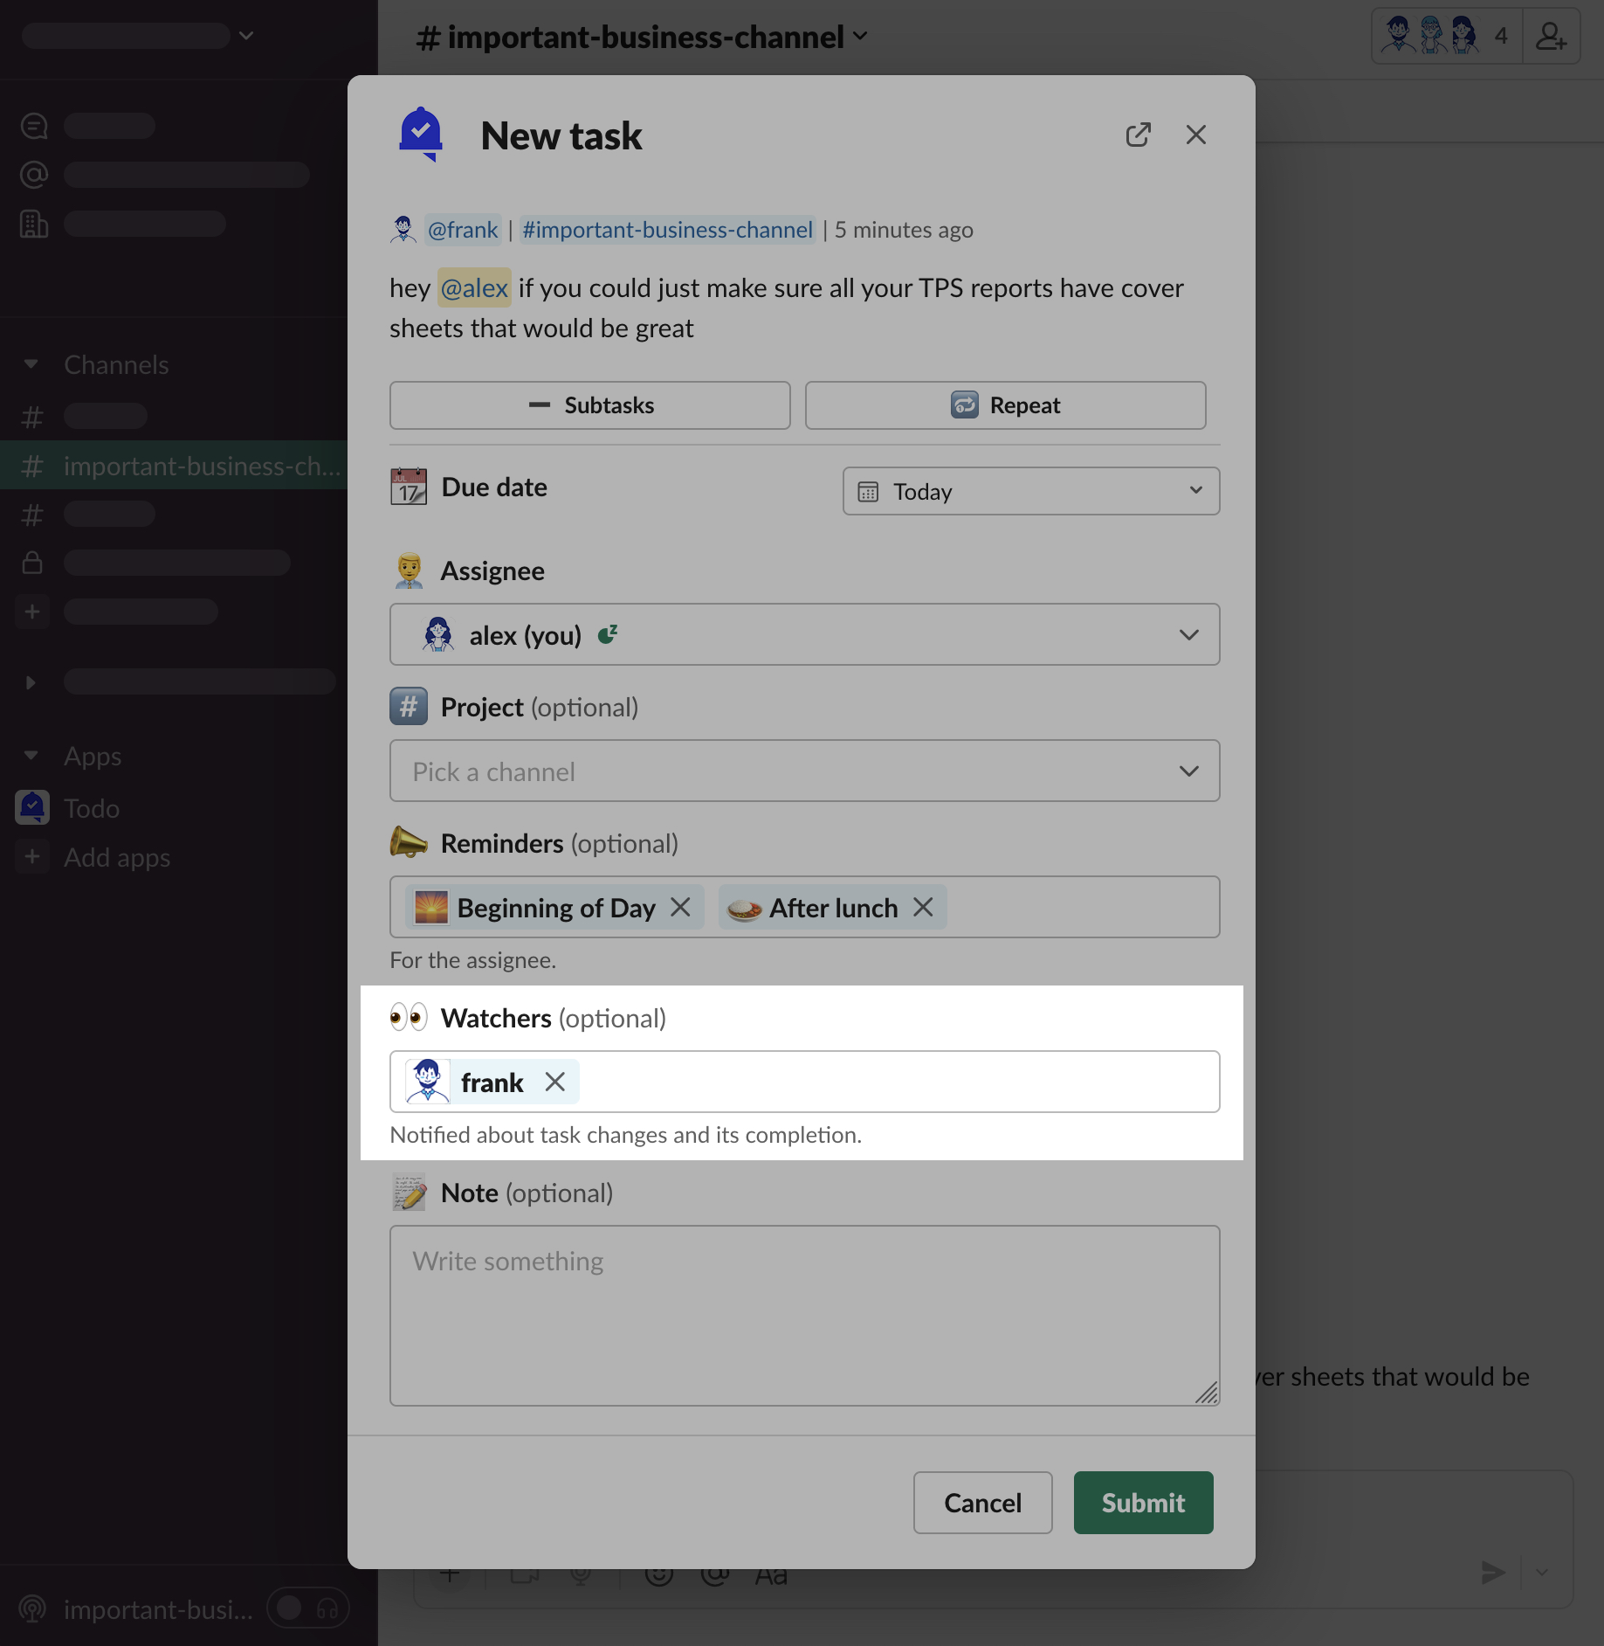Submit the new task

(1143, 1503)
